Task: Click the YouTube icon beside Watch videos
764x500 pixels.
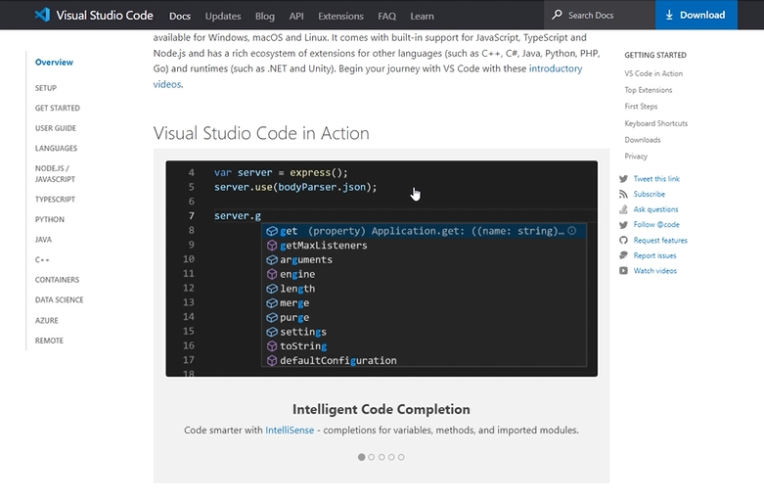Action: click(x=623, y=270)
